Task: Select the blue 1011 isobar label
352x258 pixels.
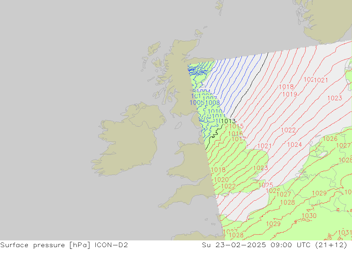Action: coord(219,116)
